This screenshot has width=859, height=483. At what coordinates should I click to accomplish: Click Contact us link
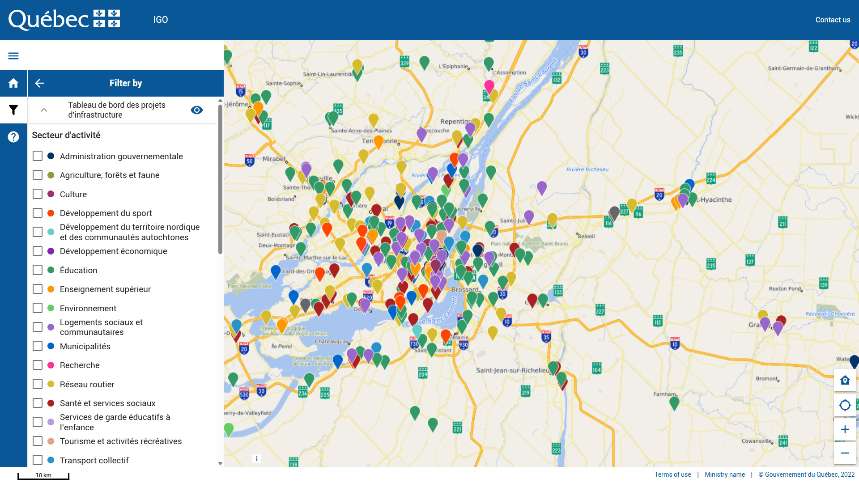[x=833, y=20]
